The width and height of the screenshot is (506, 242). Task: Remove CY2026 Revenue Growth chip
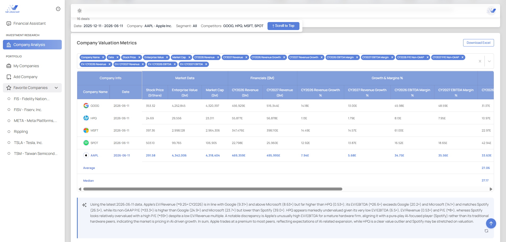[x=284, y=57]
